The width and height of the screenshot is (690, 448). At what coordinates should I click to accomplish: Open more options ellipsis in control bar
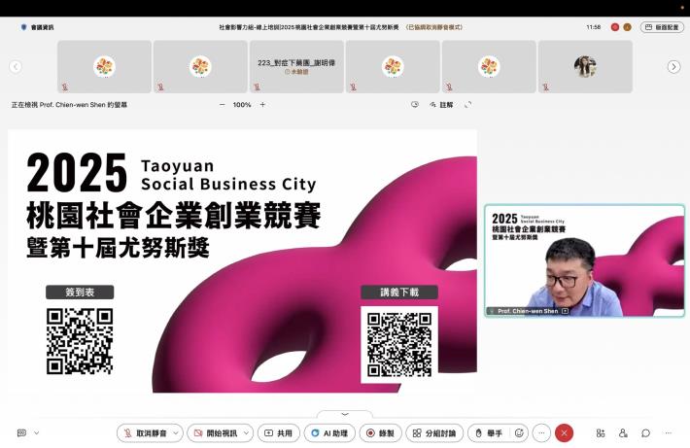tap(541, 433)
